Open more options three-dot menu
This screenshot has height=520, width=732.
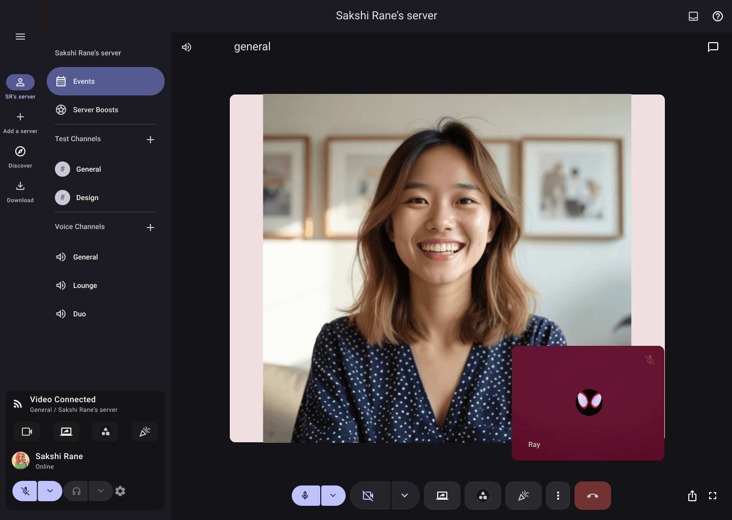point(558,496)
